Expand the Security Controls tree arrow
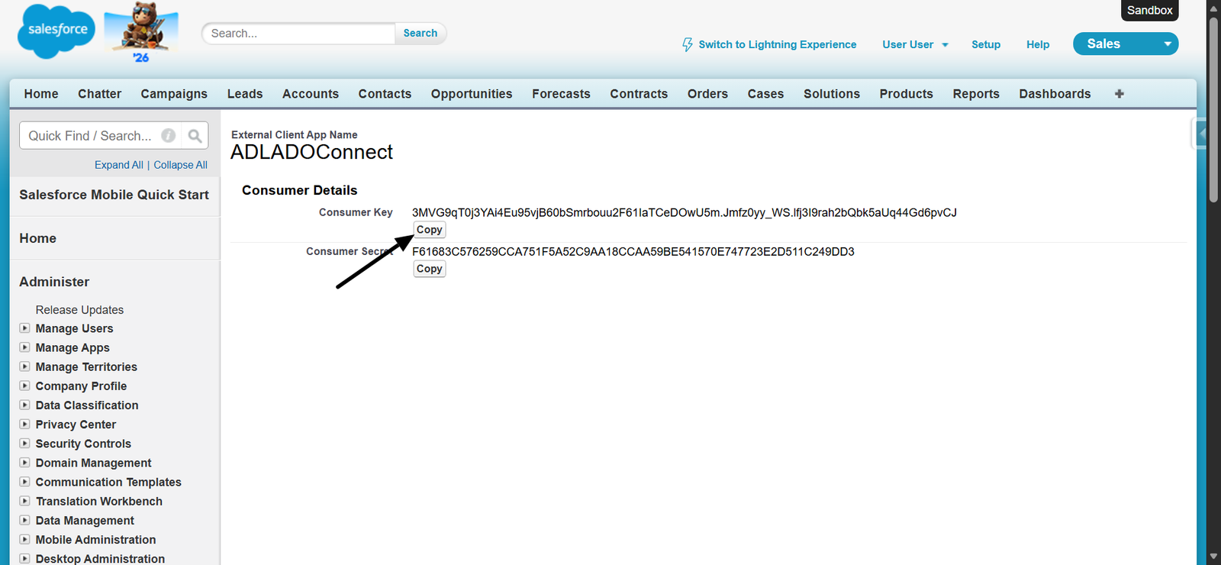1221x565 pixels. coord(24,443)
